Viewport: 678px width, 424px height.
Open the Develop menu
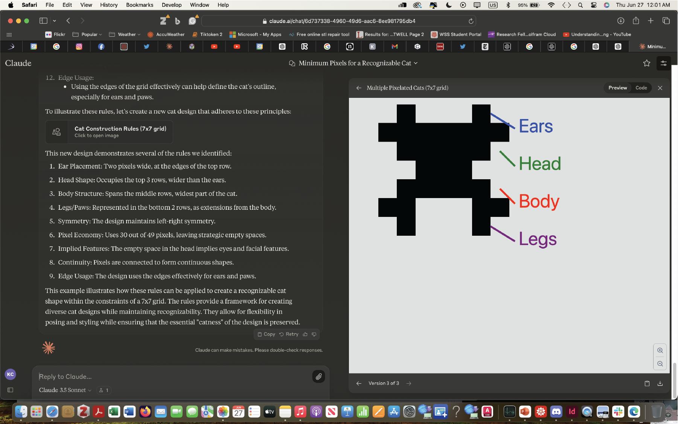171,5
